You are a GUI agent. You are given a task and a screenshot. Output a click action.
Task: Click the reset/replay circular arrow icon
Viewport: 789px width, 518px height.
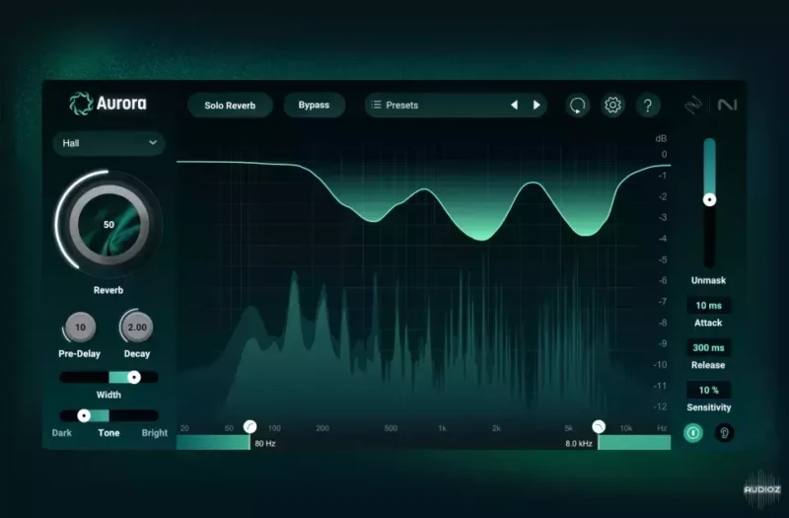(x=578, y=106)
